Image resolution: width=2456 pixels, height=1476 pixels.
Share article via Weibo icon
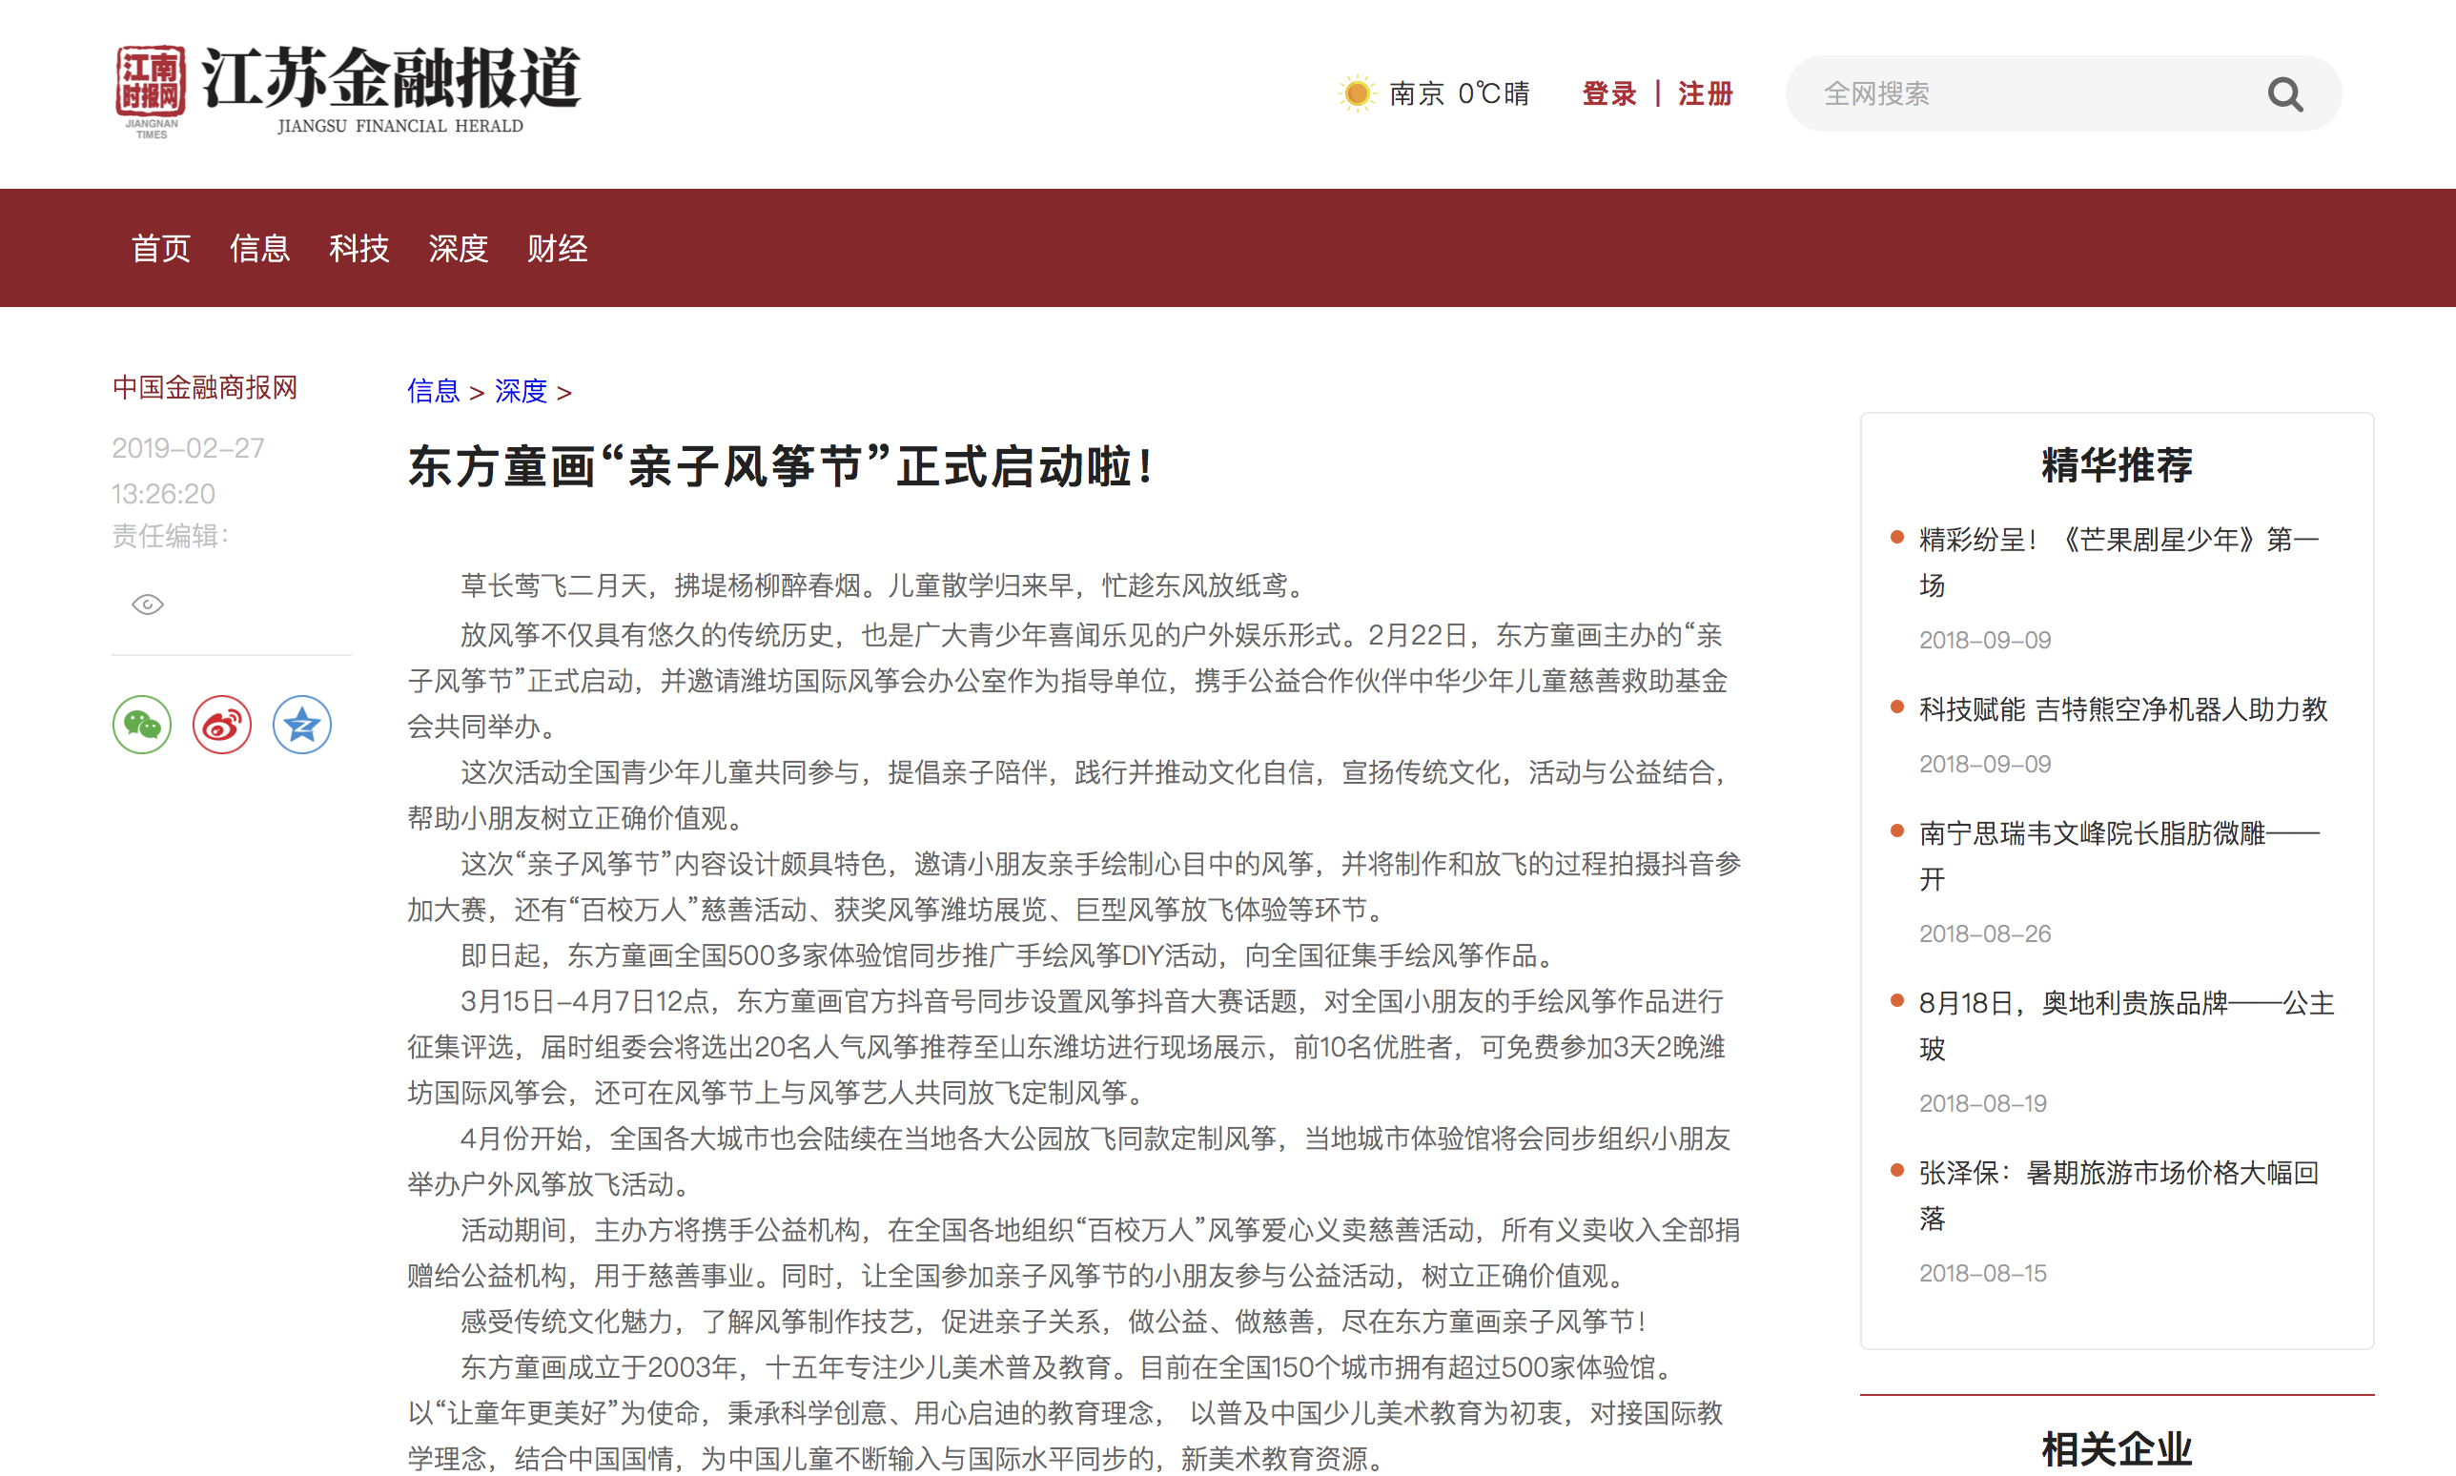tap(222, 724)
